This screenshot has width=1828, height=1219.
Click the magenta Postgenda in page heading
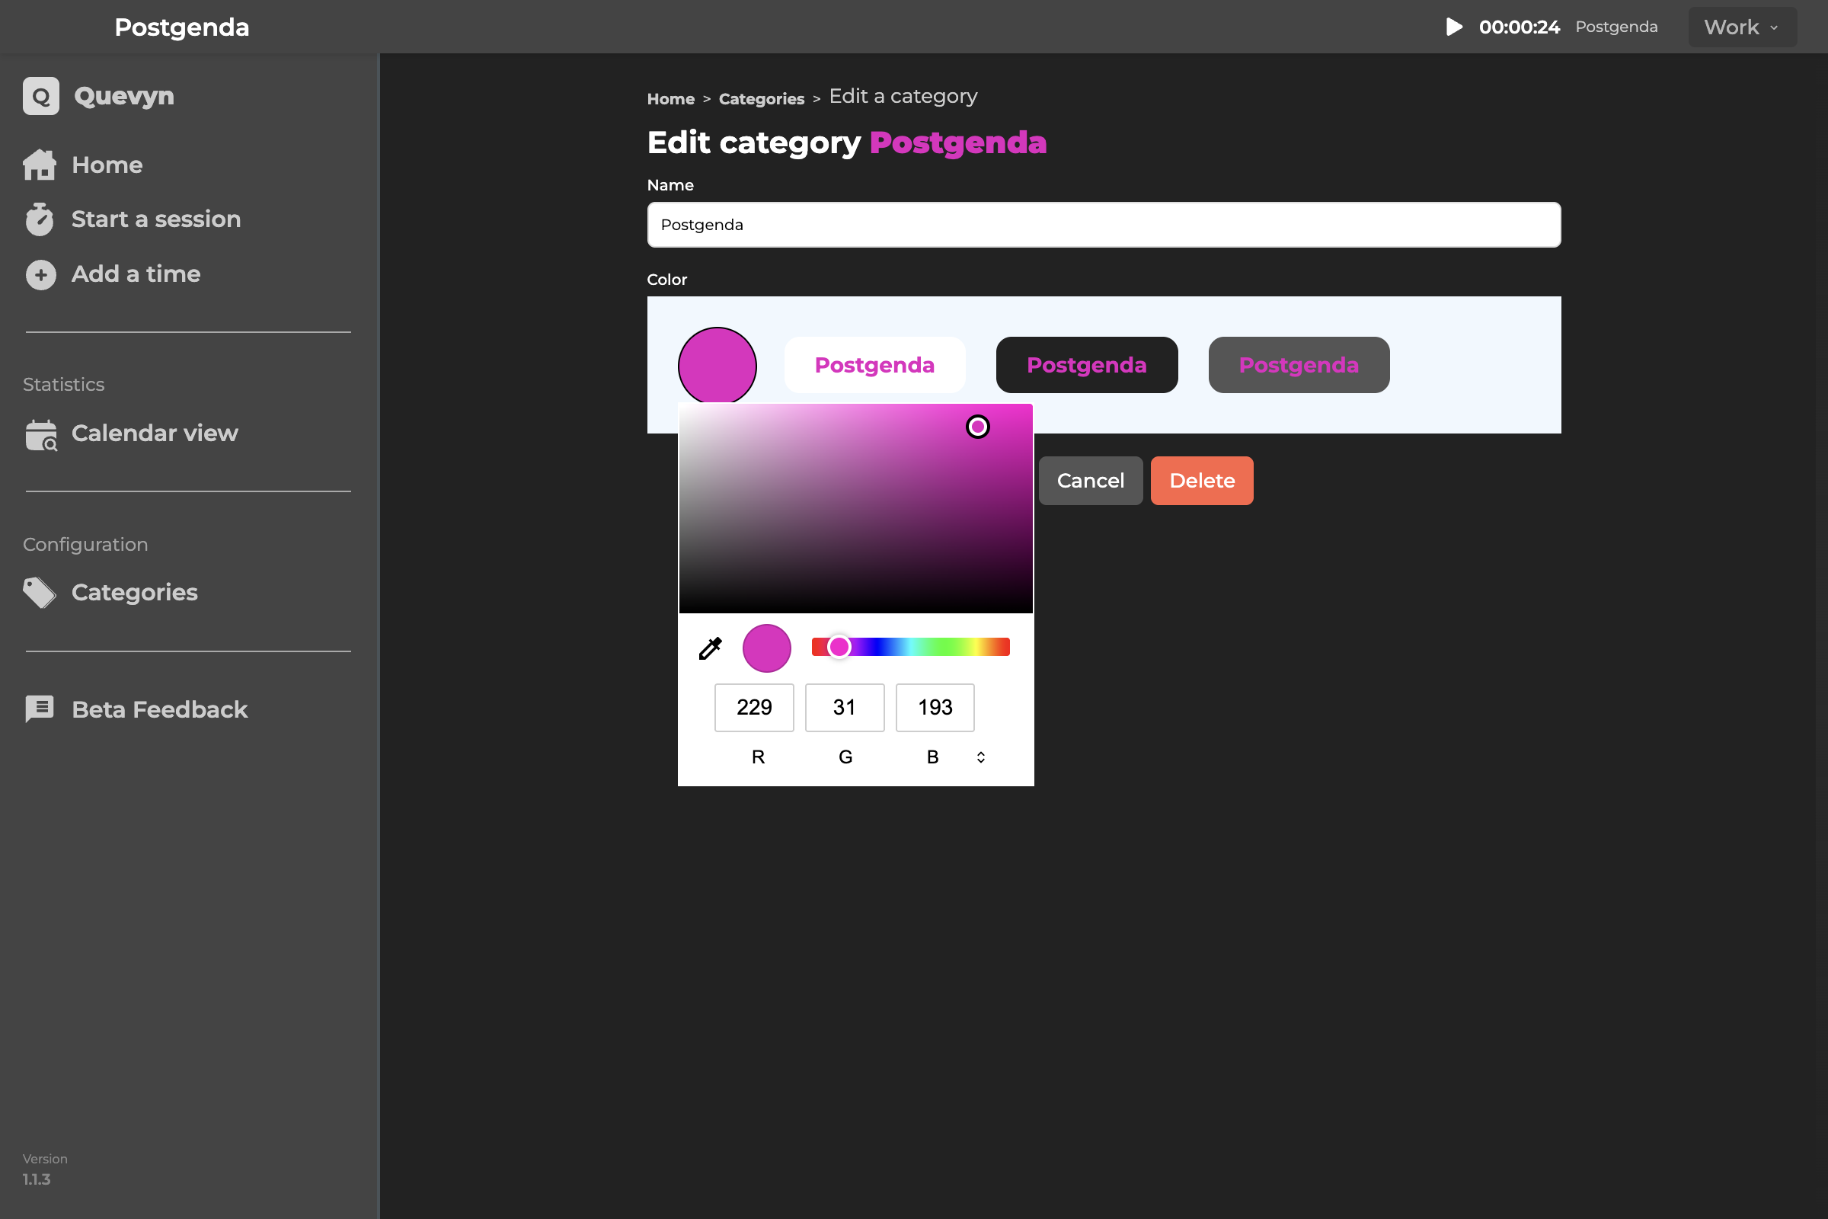(x=958, y=142)
